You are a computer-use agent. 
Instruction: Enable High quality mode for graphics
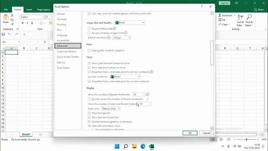(89, 50)
